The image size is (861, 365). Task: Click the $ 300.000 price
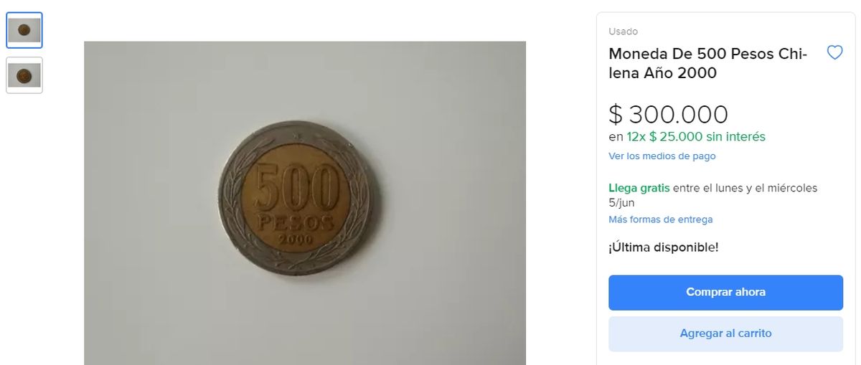(x=669, y=114)
